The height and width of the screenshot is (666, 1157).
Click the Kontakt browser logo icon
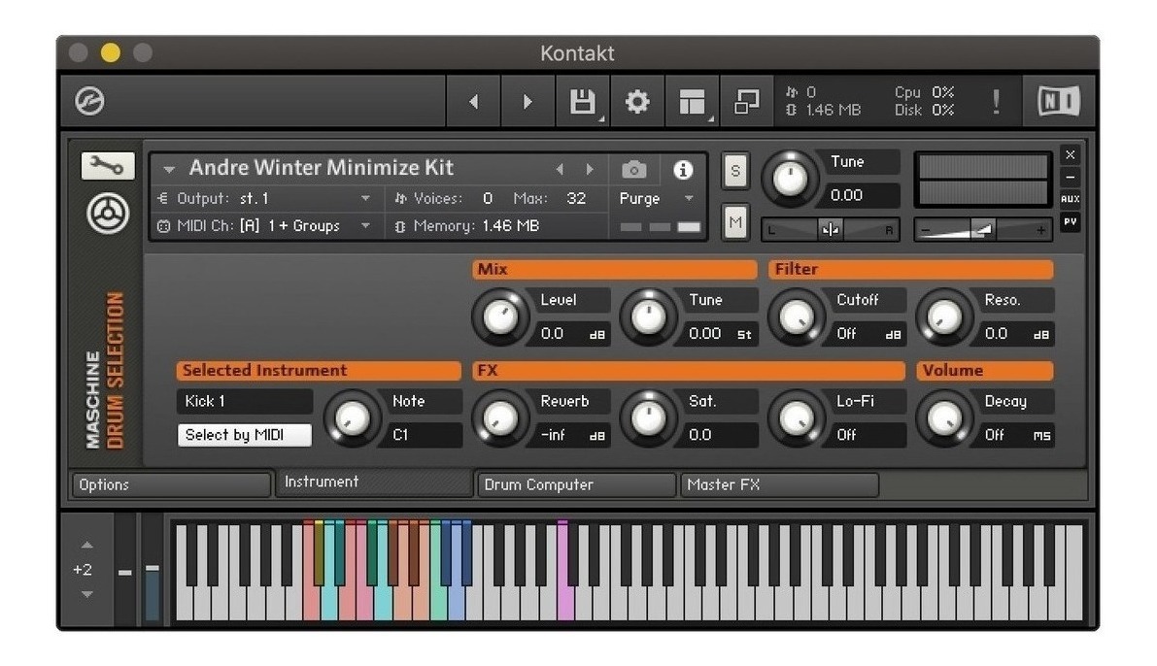pos(90,101)
